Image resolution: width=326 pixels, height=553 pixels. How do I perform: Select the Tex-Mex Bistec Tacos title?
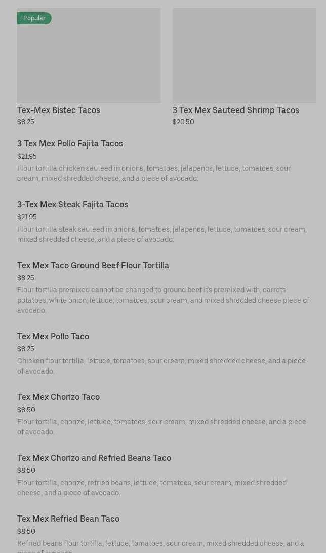point(59,110)
